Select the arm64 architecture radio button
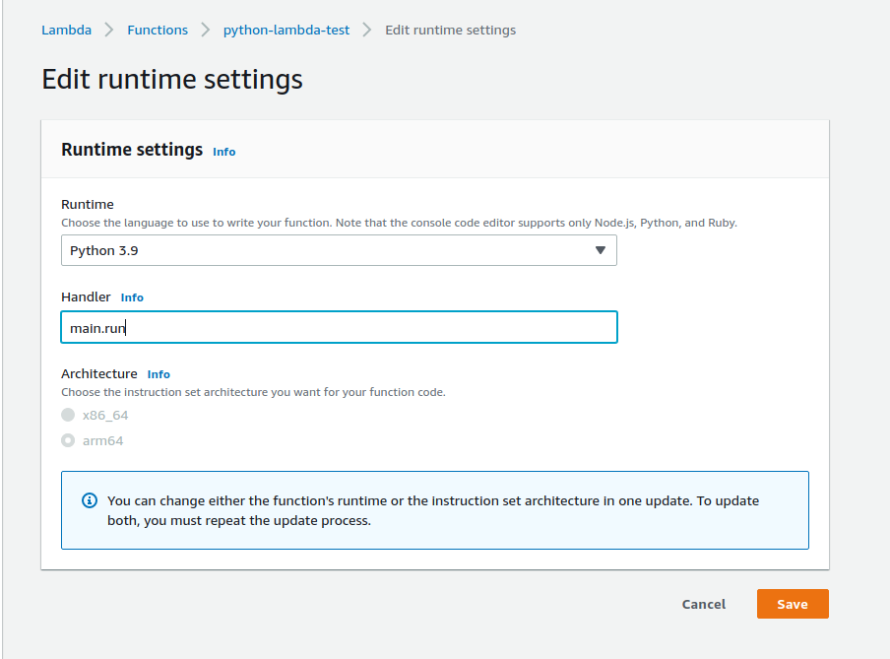The image size is (890, 659). 68,440
